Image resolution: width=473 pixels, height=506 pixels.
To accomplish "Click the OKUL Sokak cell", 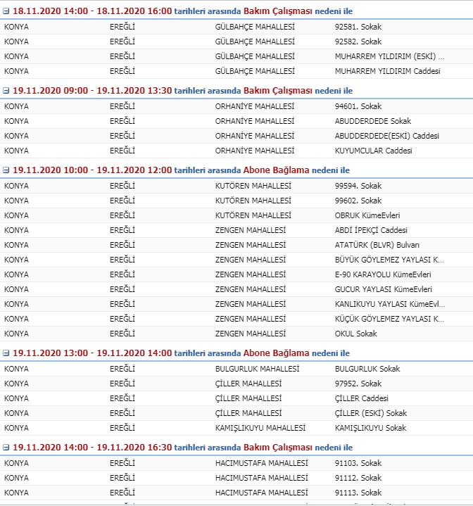I will coord(356,334).
